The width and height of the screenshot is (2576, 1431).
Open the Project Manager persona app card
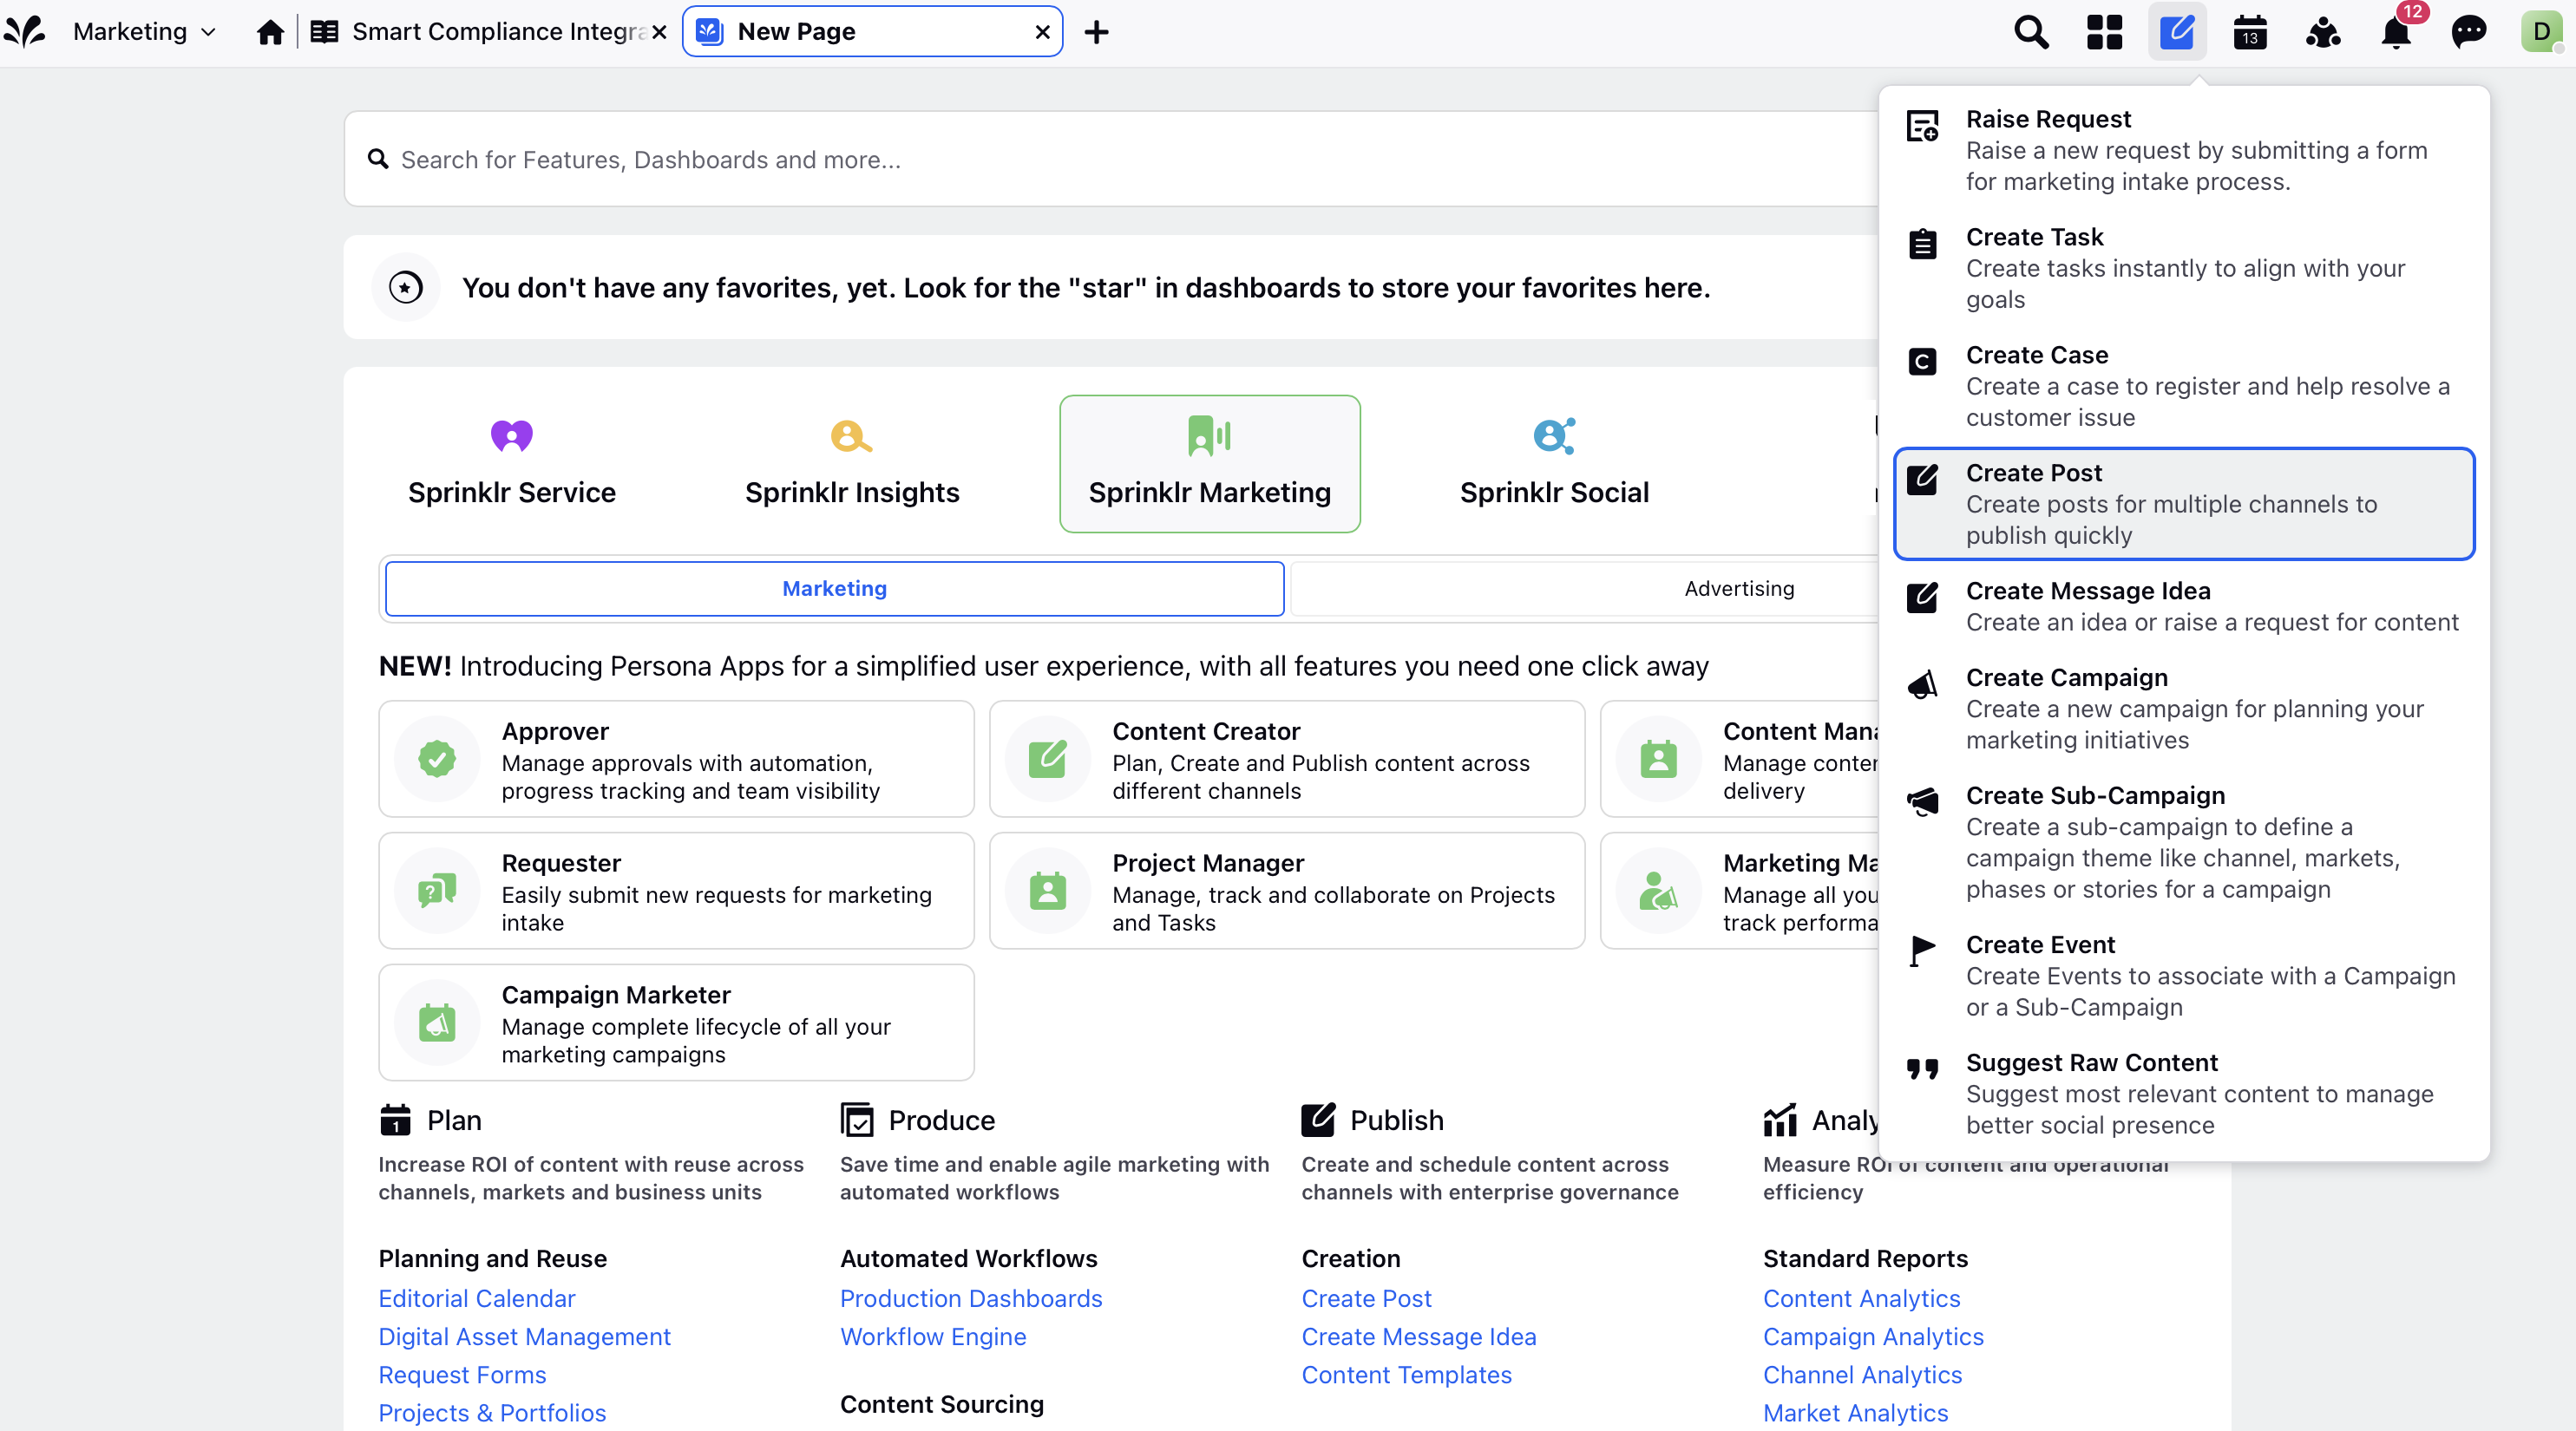coord(1286,892)
